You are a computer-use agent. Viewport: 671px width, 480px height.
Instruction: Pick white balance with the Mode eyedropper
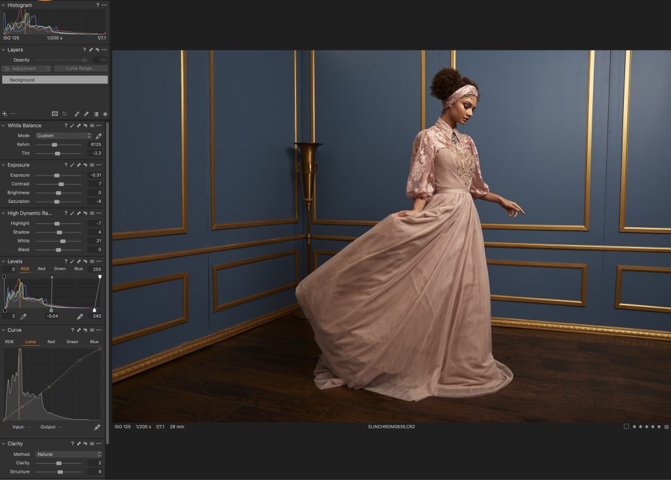click(99, 136)
